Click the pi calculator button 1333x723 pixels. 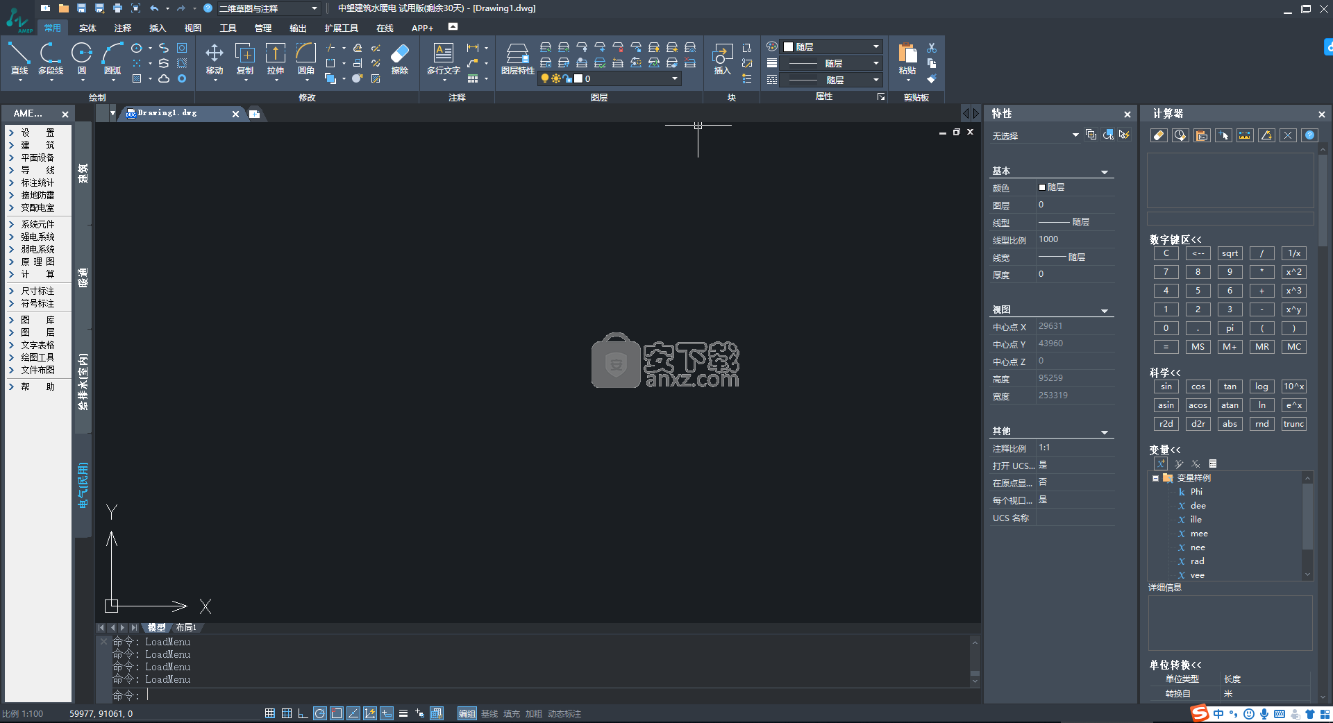[1230, 328]
